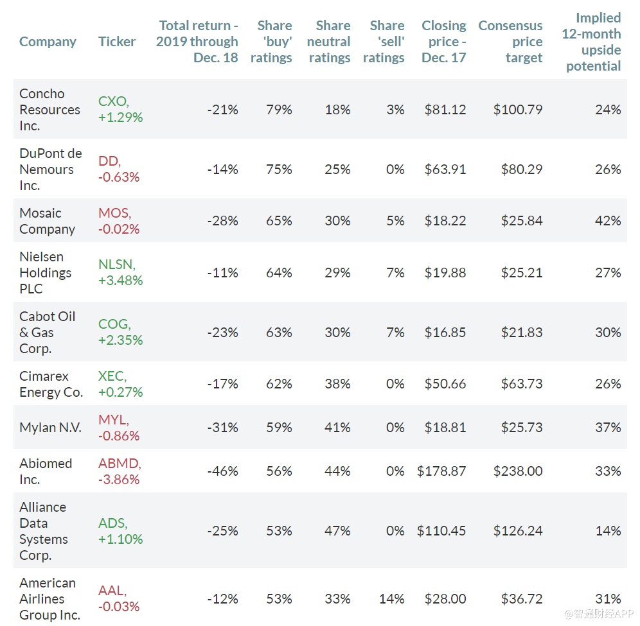Image resolution: width=640 pixels, height=626 pixels.
Task: Click the Closing price - Dec. 17 header
Action: [x=443, y=42]
